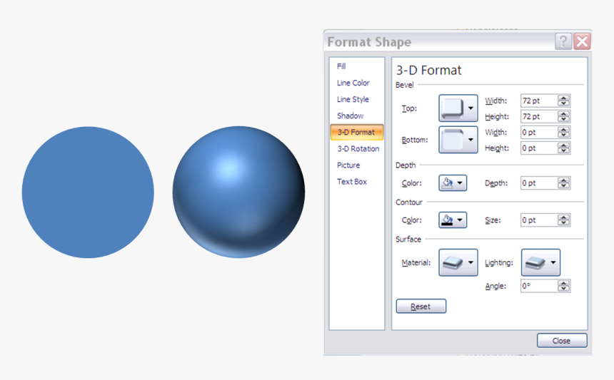614x380 pixels.
Task: Open the Fill category
Action: (341, 66)
